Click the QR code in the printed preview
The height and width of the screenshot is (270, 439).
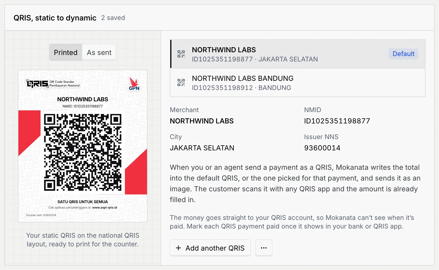point(83,152)
